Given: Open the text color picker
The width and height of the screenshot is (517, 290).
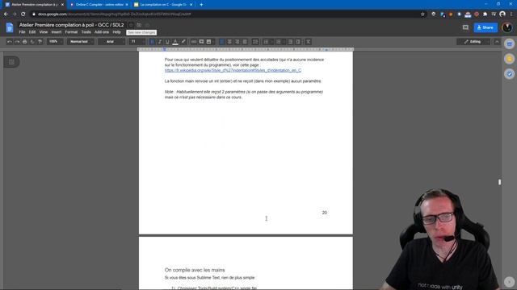Looking at the screenshot, I should coord(175,42).
